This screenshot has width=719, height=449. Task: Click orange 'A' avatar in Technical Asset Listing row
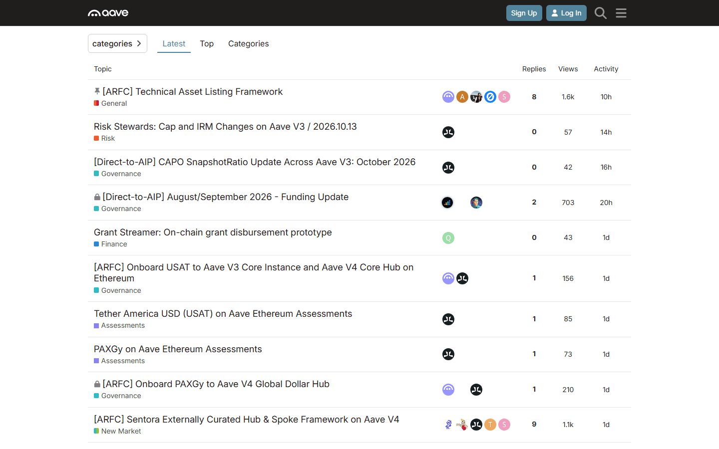tap(462, 97)
